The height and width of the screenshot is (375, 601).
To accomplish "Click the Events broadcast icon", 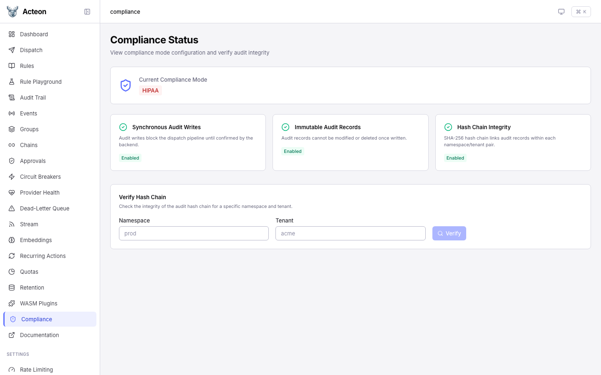I will click(12, 113).
